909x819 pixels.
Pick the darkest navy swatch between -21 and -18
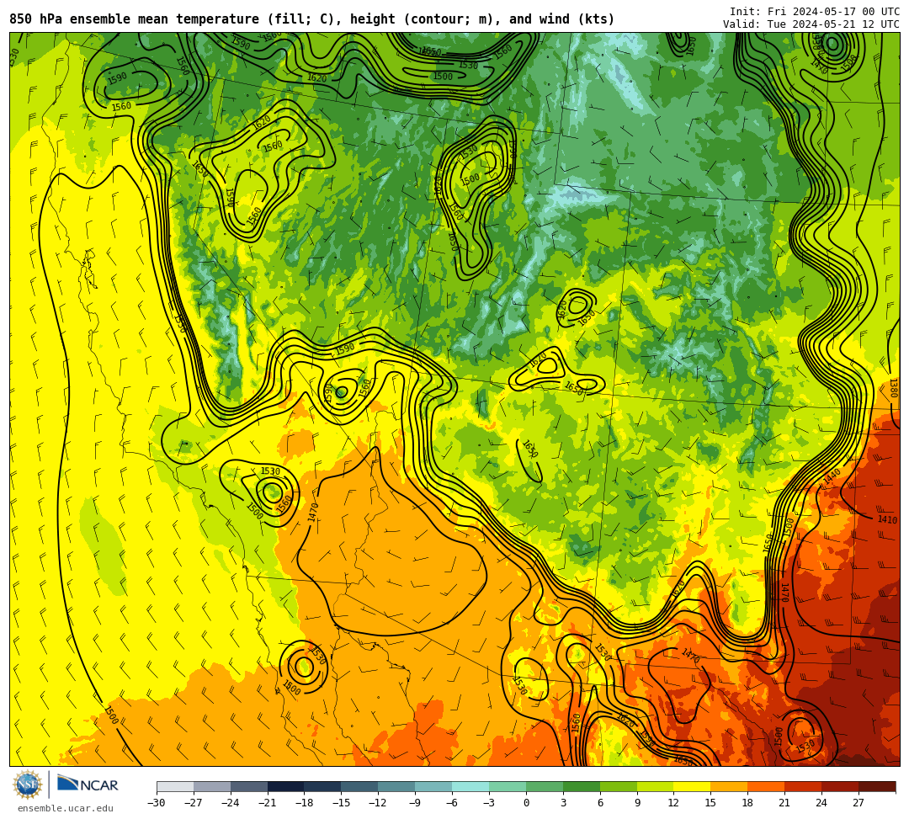[x=286, y=786]
